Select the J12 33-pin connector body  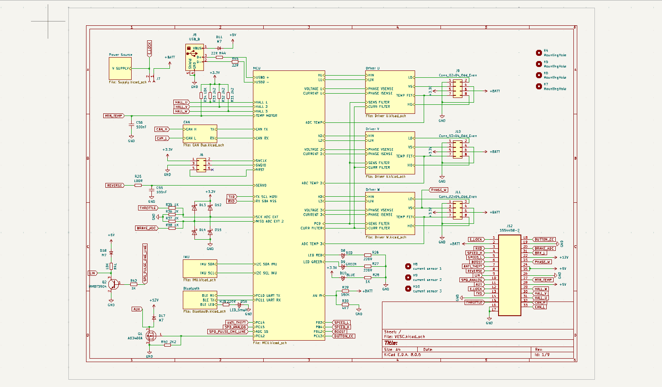[x=510, y=275]
